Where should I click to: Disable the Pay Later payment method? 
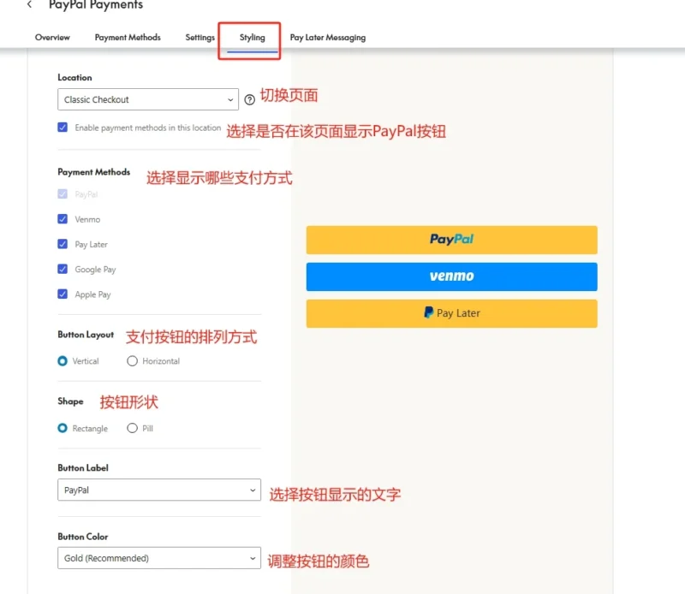[x=63, y=244]
